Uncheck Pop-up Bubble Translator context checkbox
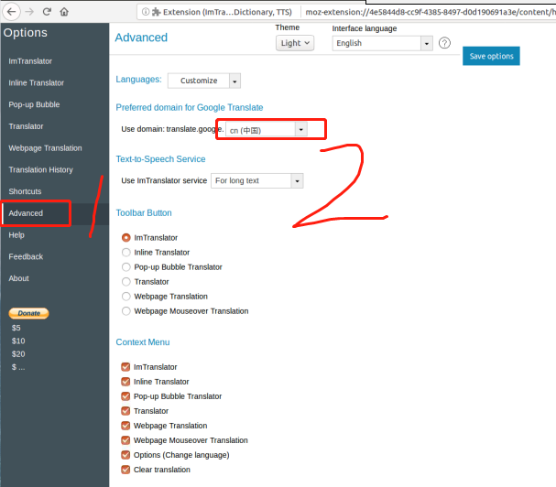Screen dimensions: 556x487 [x=125, y=396]
